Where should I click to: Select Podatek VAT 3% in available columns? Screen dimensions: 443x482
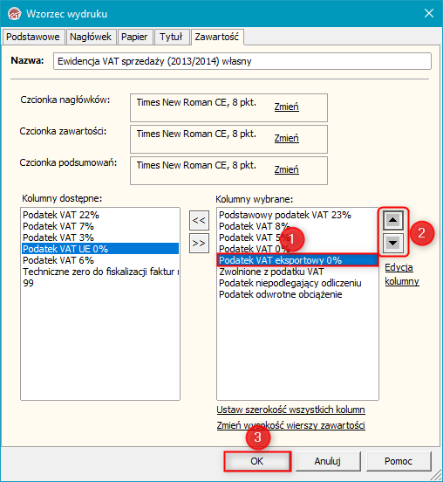coord(100,238)
